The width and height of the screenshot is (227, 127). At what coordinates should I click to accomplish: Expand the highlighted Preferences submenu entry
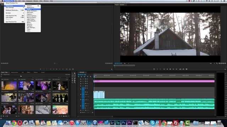(14, 6)
